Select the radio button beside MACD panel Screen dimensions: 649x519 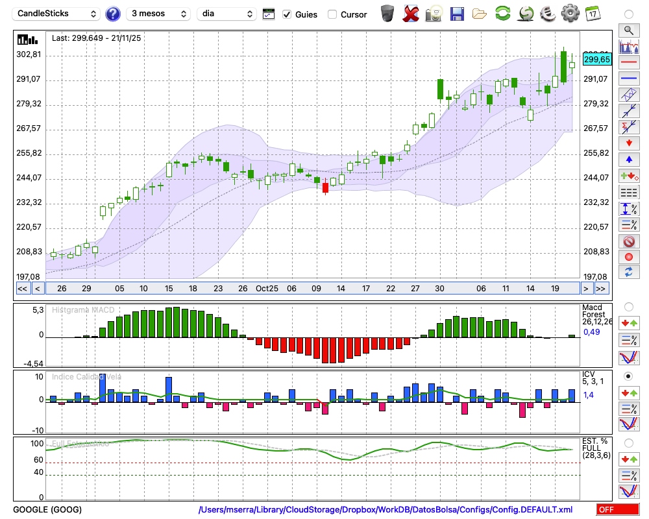628,306
